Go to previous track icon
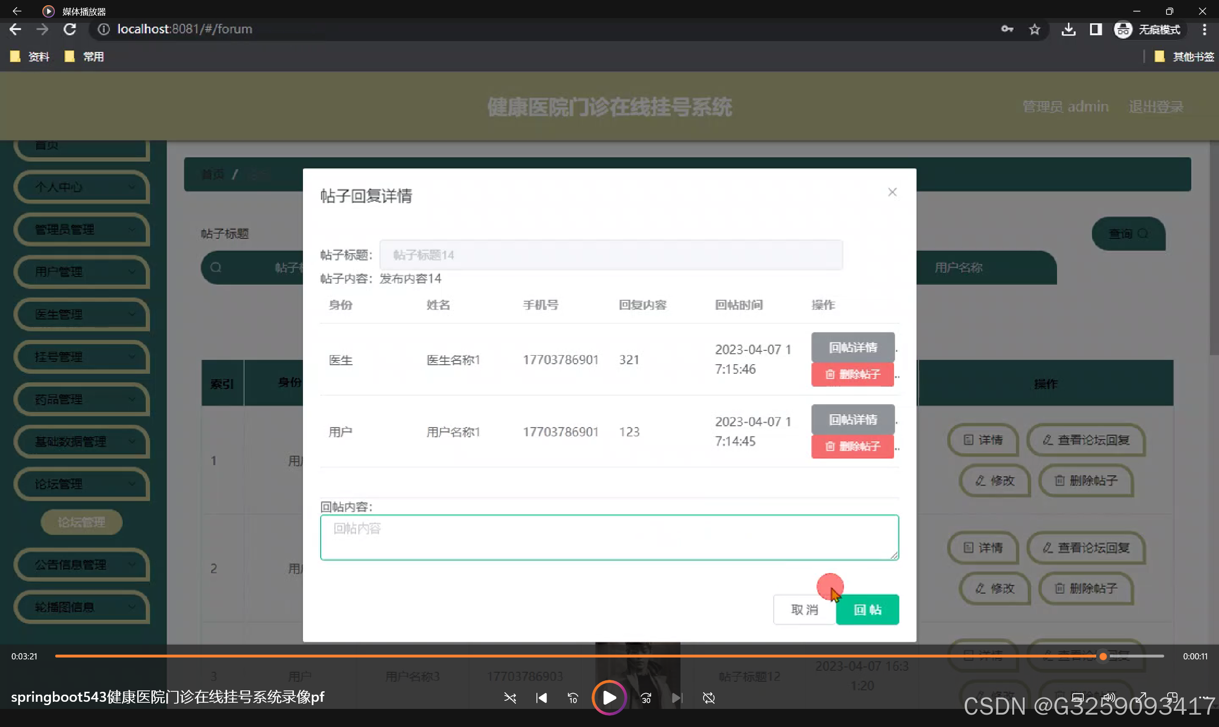Viewport: 1219px width, 727px height. 541,697
